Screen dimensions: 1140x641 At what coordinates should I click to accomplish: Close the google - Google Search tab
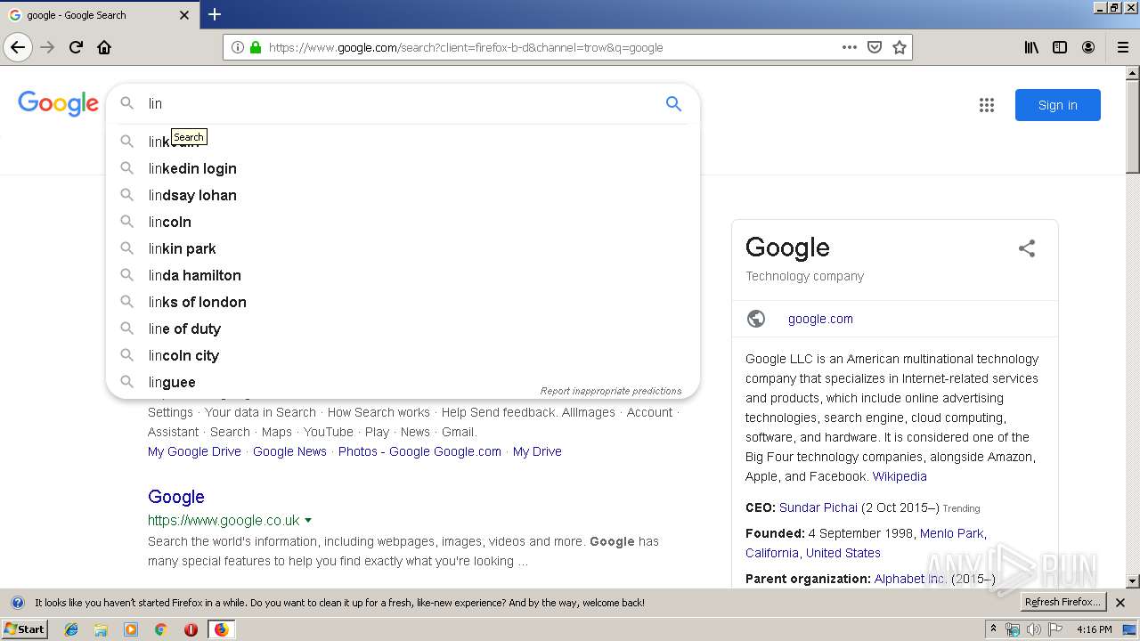coord(184,15)
